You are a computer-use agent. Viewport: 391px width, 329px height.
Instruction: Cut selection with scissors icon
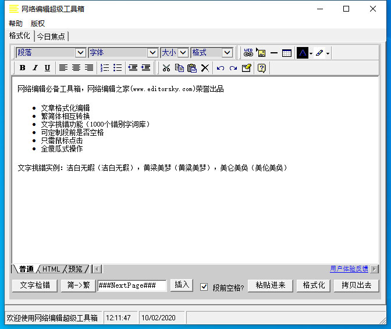[166, 68]
